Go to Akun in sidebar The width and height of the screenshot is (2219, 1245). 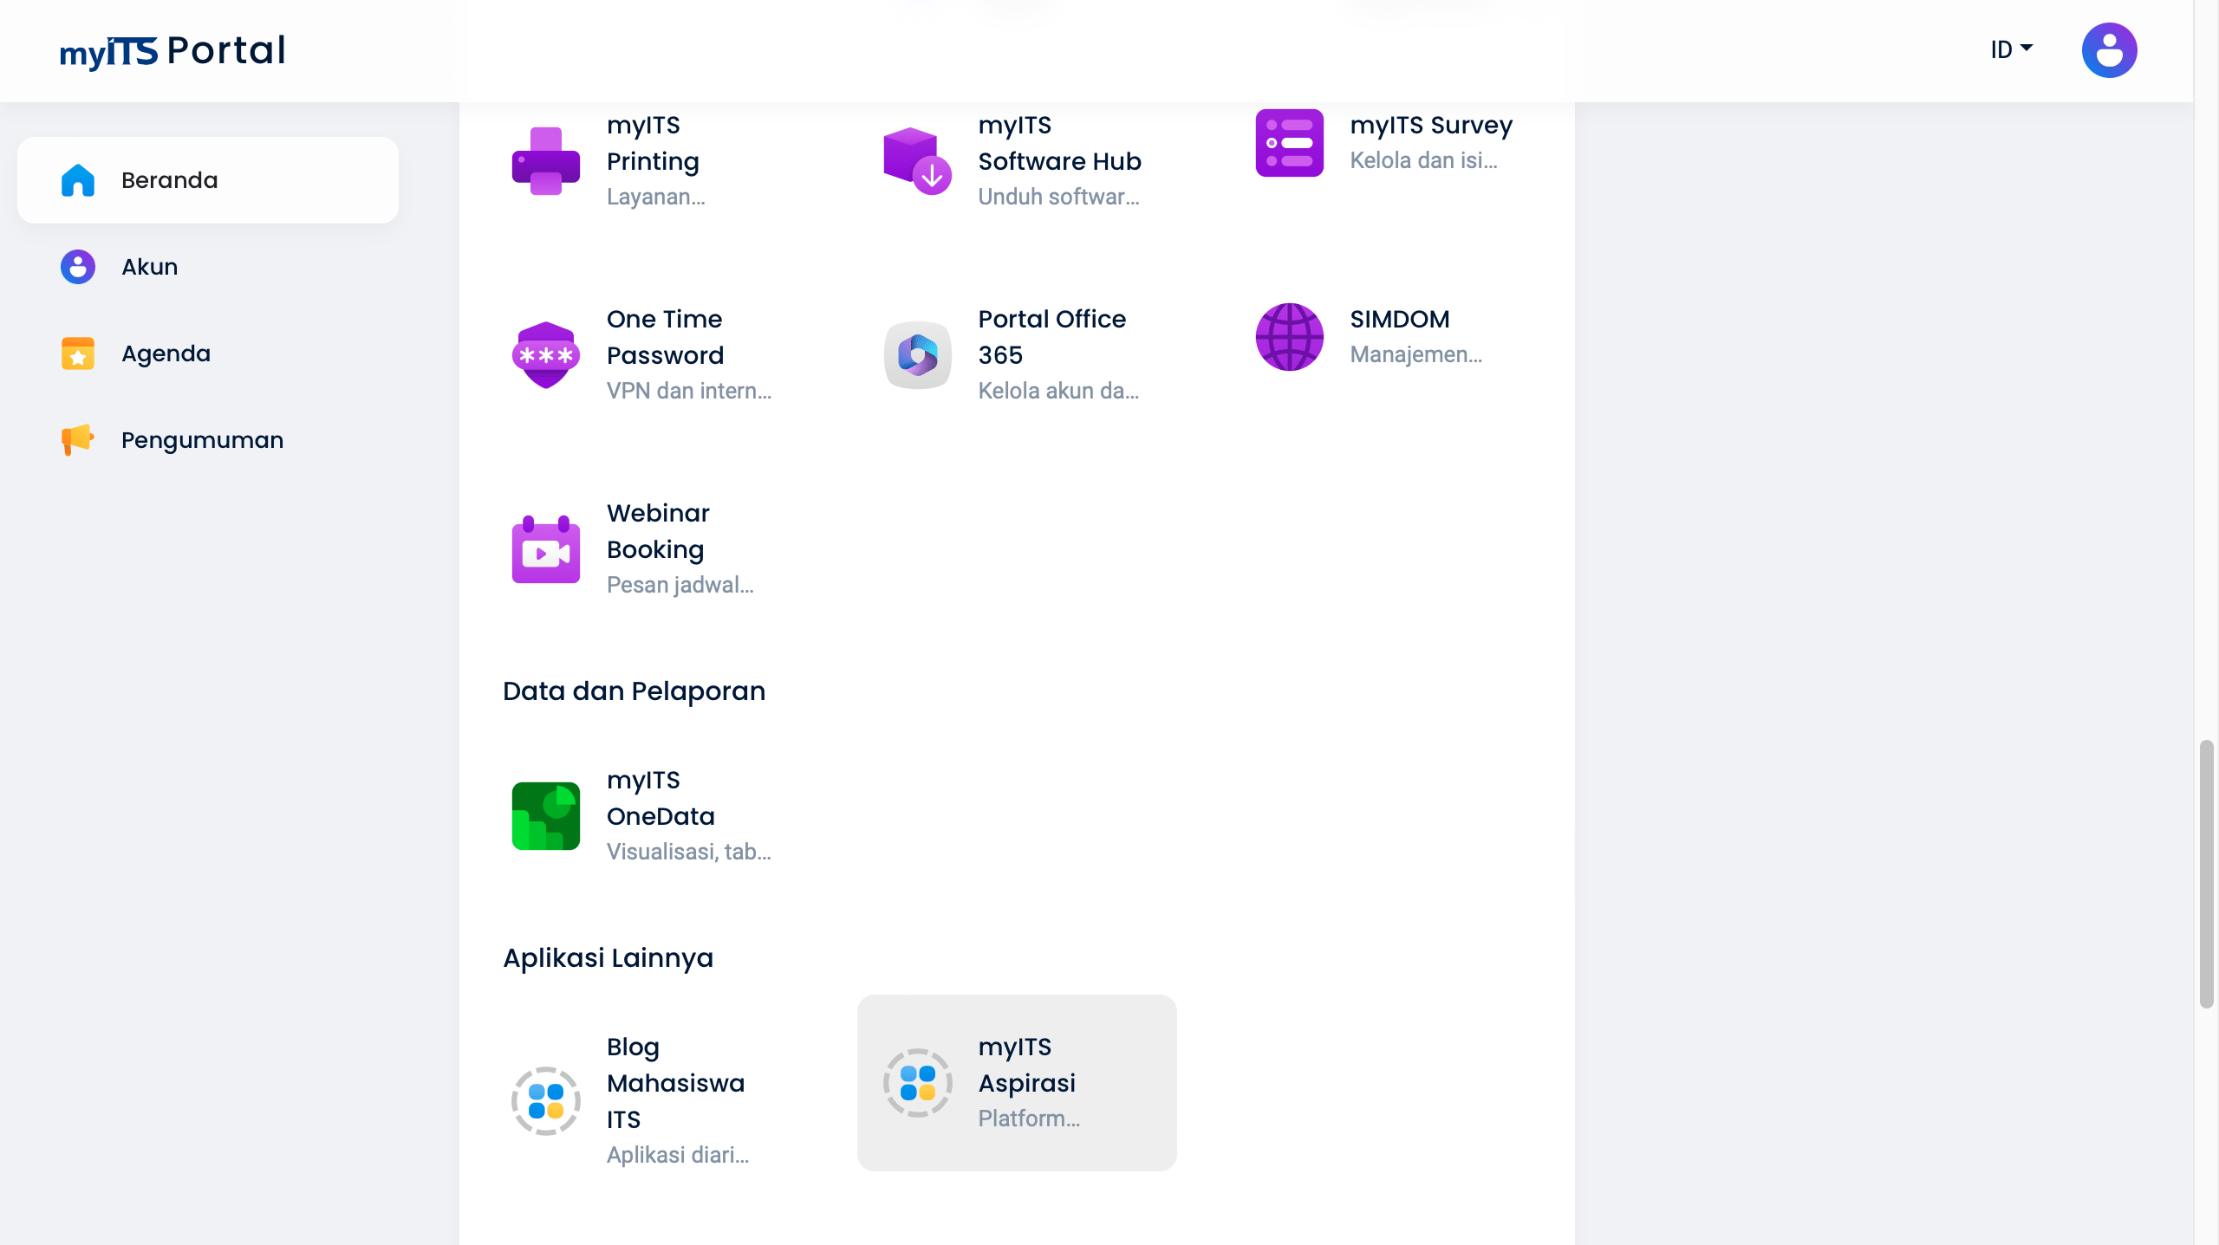pyautogui.click(x=149, y=267)
